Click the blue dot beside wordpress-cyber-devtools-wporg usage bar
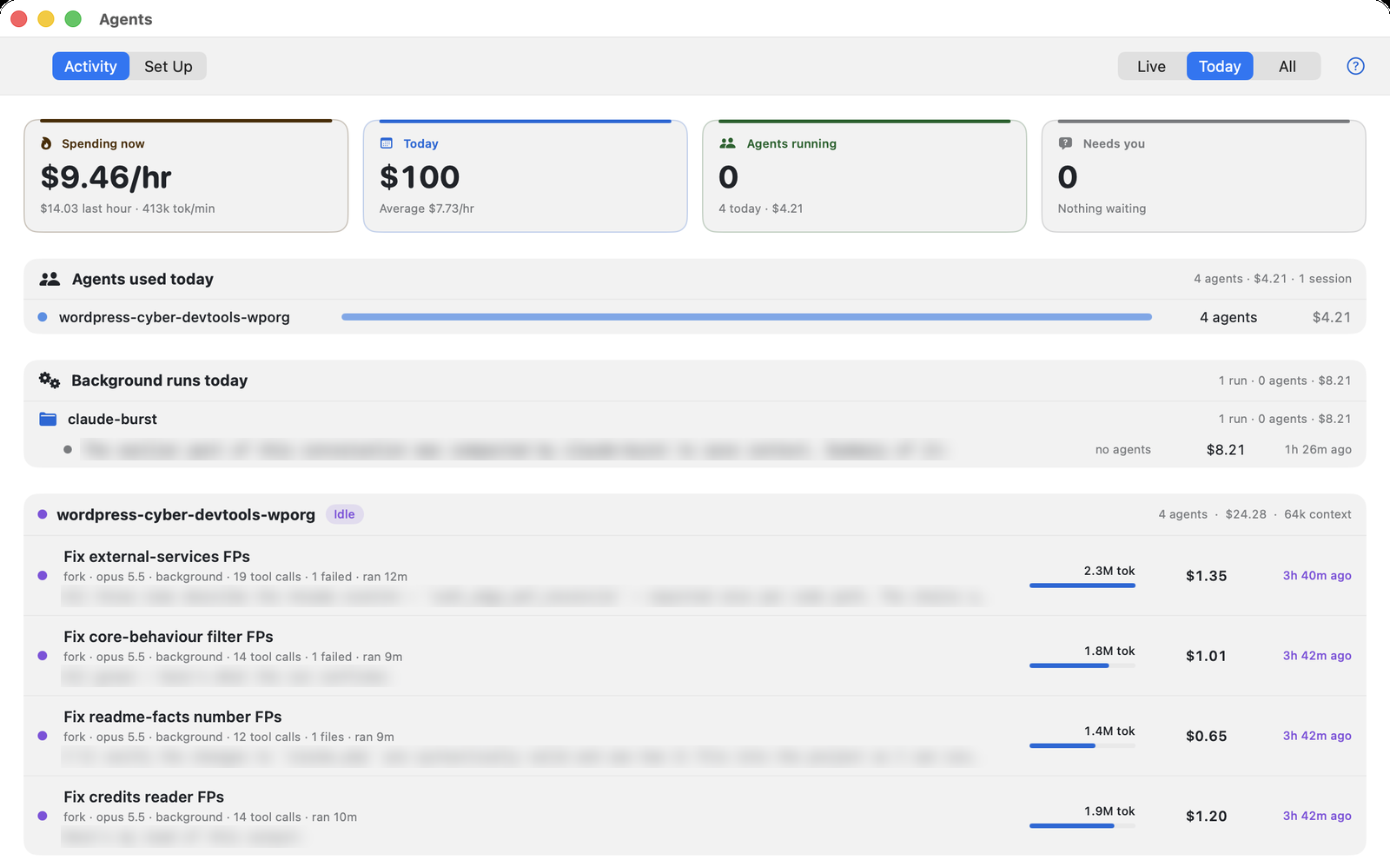This screenshot has width=1390, height=860. (x=43, y=317)
